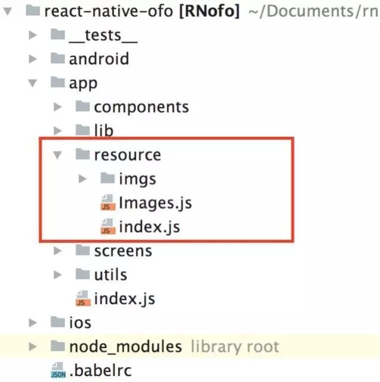Click the JS icon of index.js under resource

(x=108, y=226)
